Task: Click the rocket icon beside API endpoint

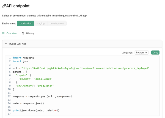Action: [4, 6]
